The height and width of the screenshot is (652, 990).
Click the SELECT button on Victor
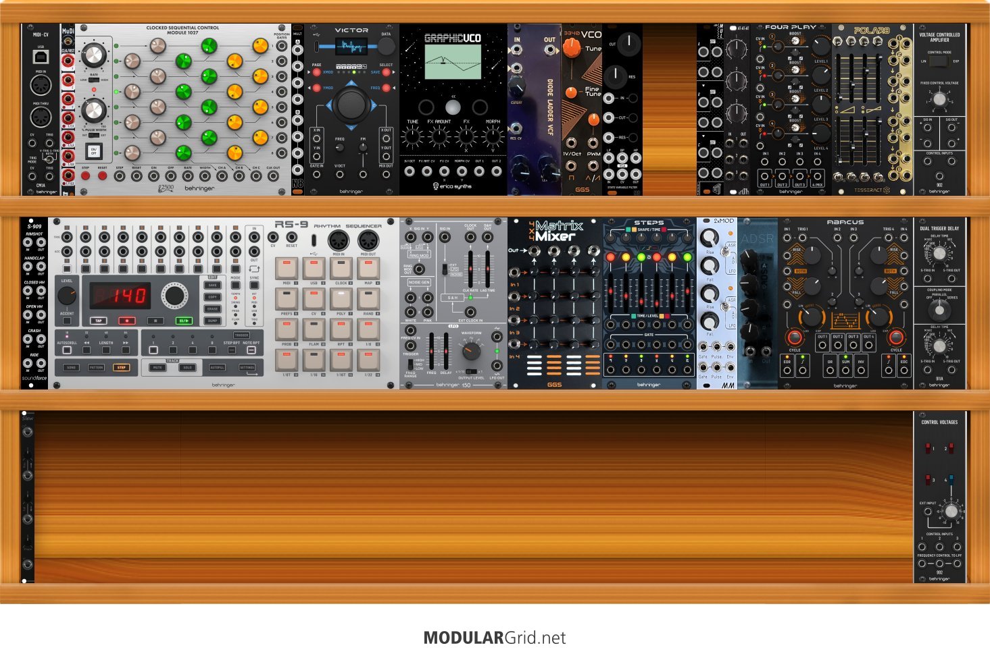click(x=386, y=72)
